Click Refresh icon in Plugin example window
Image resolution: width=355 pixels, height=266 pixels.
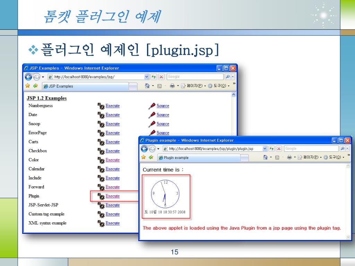[271, 149]
